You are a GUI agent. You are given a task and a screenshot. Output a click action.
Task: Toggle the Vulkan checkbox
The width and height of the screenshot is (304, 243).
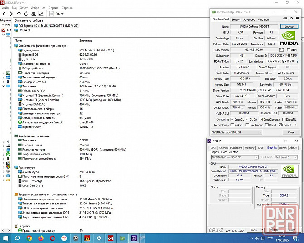click(x=232, y=125)
